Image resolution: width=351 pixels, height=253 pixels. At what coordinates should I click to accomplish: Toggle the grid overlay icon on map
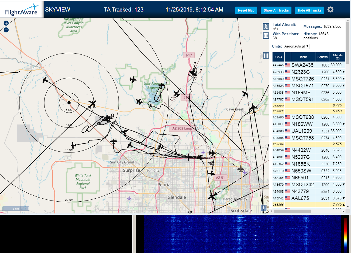pyautogui.click(x=266, y=35)
